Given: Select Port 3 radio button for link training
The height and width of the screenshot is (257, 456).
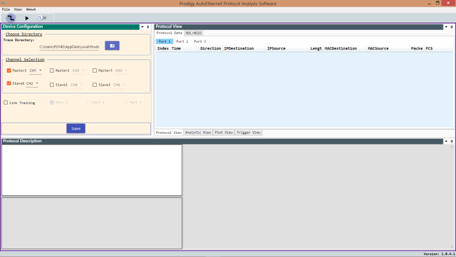Looking at the screenshot, I should click(x=126, y=102).
